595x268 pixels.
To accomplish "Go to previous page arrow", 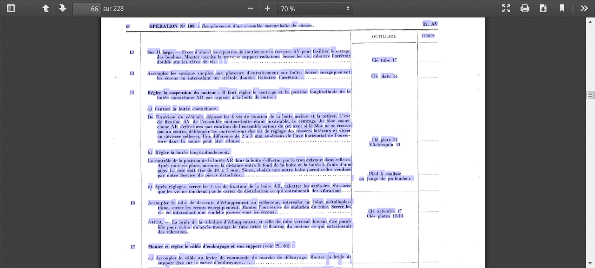I will (46, 8).
